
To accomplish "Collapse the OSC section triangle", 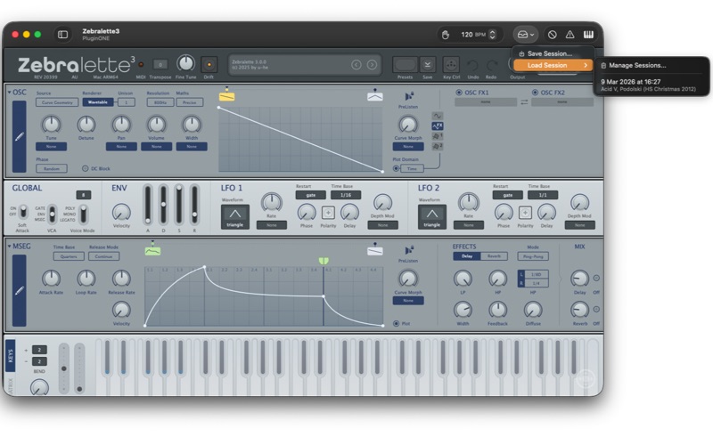I will pos(9,93).
